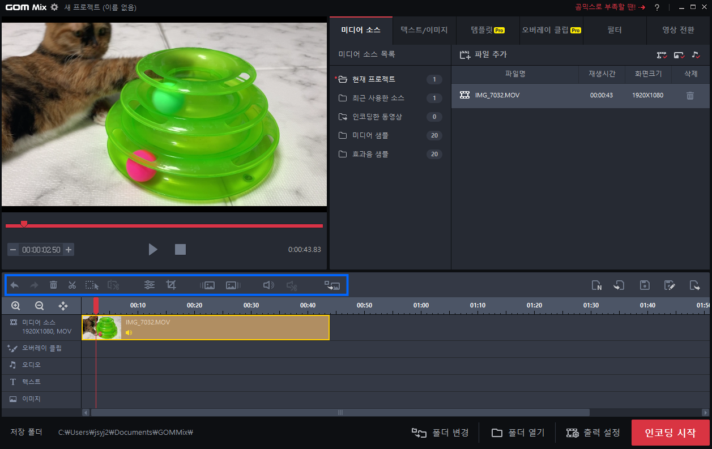Screen dimensions: 712x449
Task: Open GOM Mix settings gear
Action: [x=54, y=7]
